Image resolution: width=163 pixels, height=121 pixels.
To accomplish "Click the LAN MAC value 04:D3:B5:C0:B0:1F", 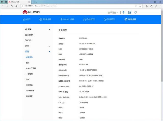I will click(x=86, y=86).
